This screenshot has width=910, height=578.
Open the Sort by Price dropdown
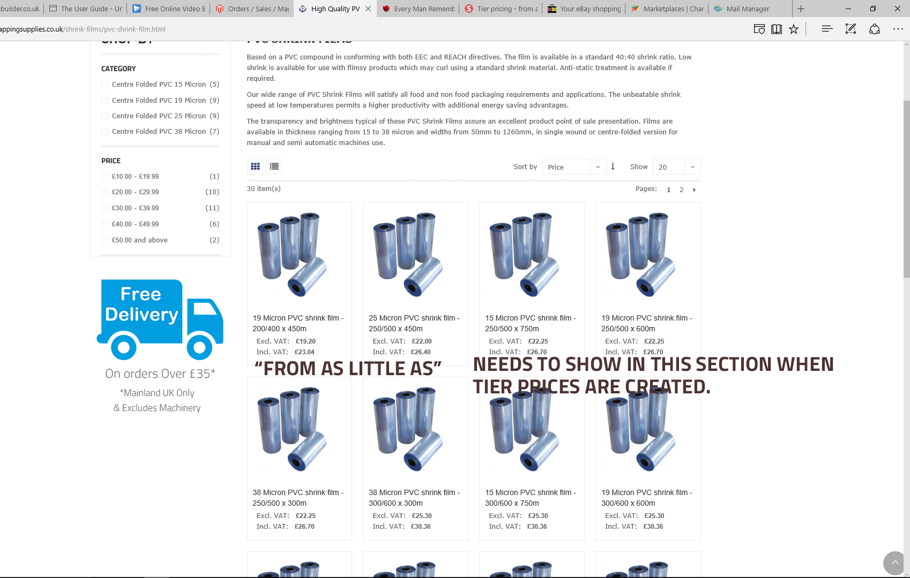573,167
